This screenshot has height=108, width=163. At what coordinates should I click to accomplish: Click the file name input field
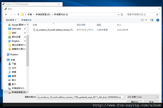(x=80, y=97)
